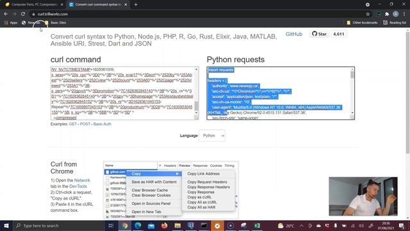The width and height of the screenshot is (410, 231).
Task: Click the page vertical scrollbar thumb
Action: click(407, 93)
